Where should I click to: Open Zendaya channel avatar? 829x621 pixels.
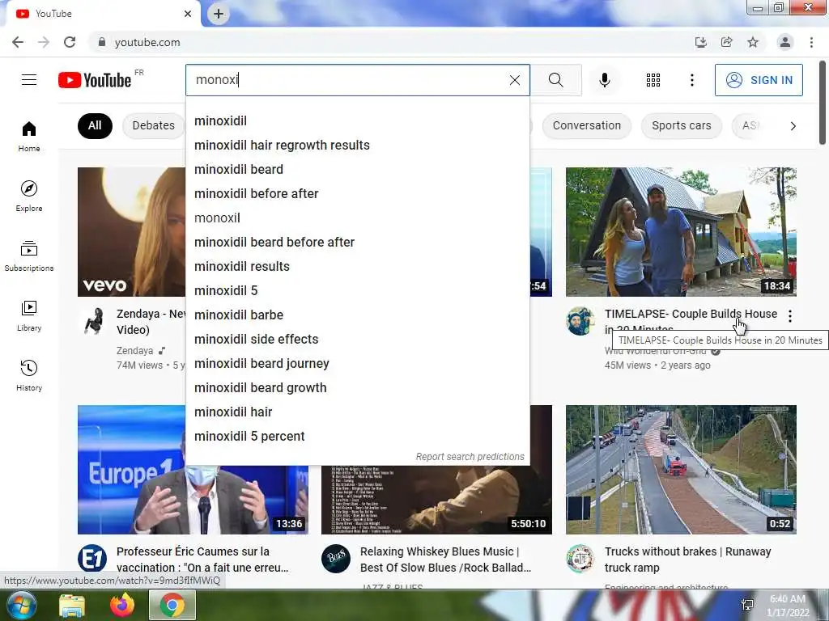tap(92, 321)
